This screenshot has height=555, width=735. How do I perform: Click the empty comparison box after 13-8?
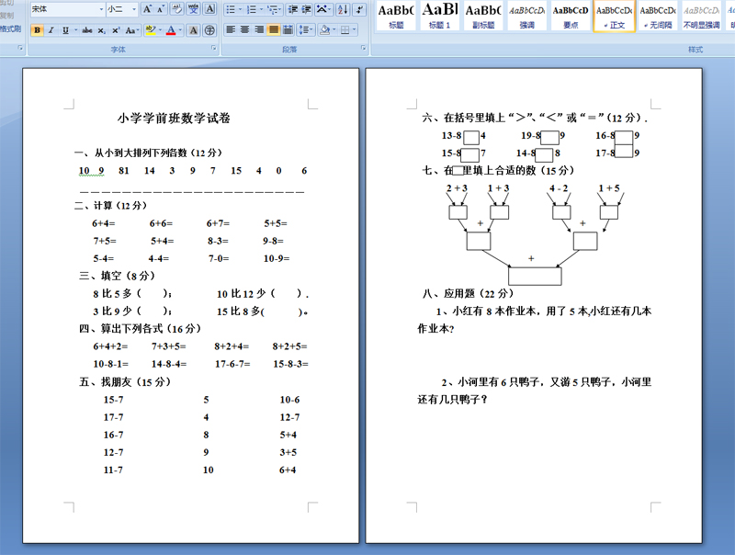point(471,137)
